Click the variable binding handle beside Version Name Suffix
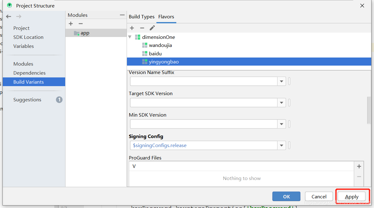This screenshot has width=374, height=208. click(289, 81)
